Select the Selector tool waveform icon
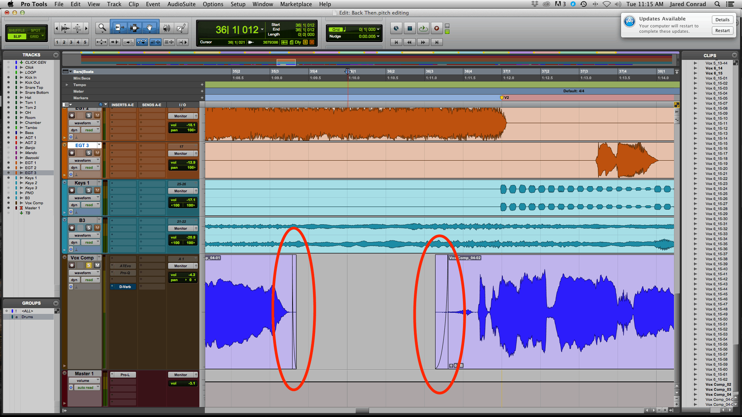The image size is (742, 417). coord(134,28)
